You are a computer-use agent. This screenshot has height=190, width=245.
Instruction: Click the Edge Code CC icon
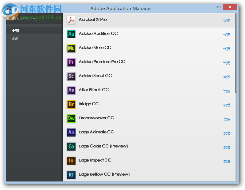[71, 147]
